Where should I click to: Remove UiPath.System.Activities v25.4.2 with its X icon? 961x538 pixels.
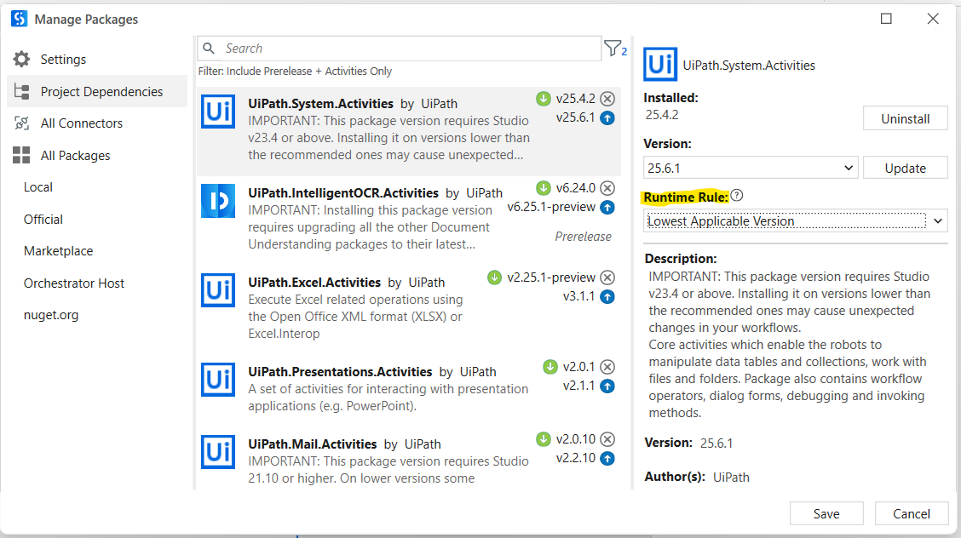pyautogui.click(x=607, y=99)
